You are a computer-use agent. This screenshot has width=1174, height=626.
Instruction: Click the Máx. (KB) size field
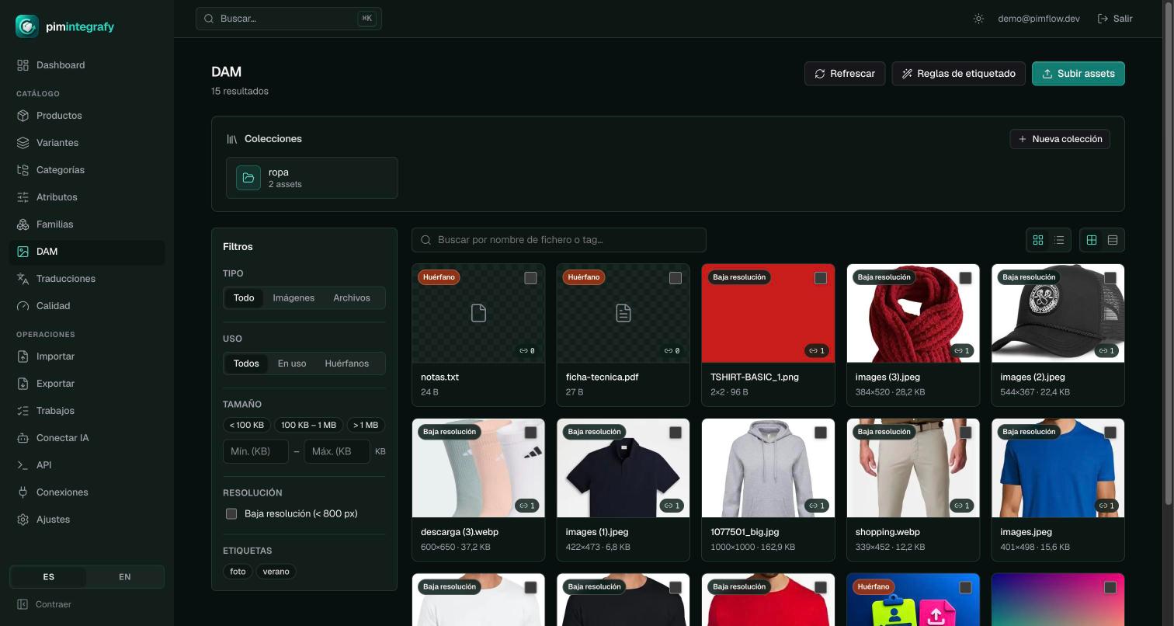click(x=337, y=451)
